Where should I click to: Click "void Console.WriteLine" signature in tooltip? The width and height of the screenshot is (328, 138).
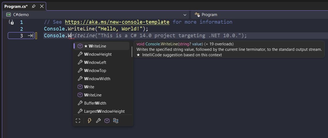coord(157,44)
